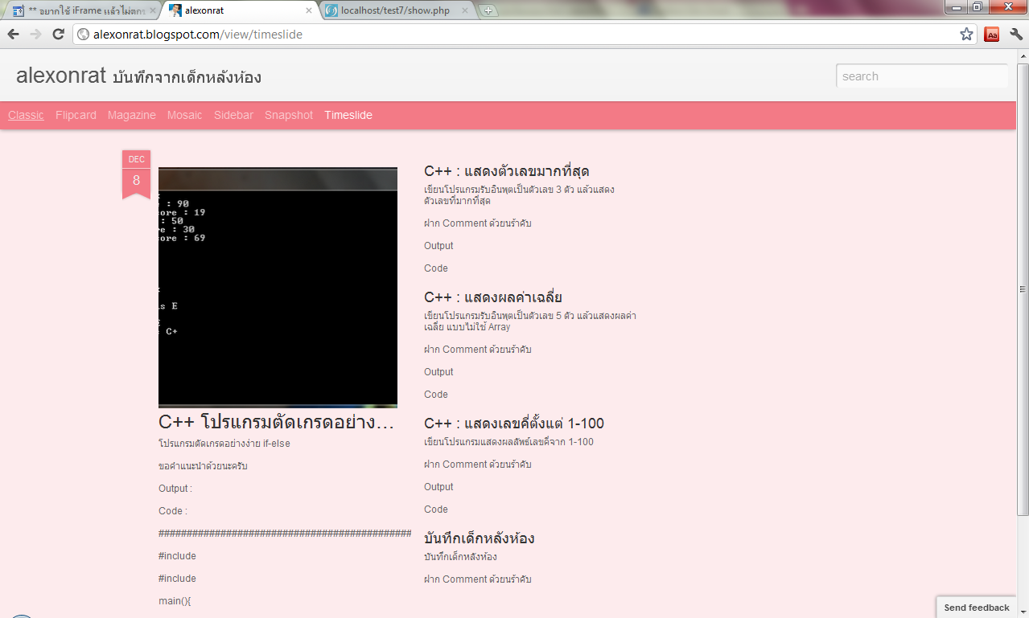This screenshot has height=618, width=1029.
Task: Open the console output post thumbnail
Action: (x=278, y=288)
